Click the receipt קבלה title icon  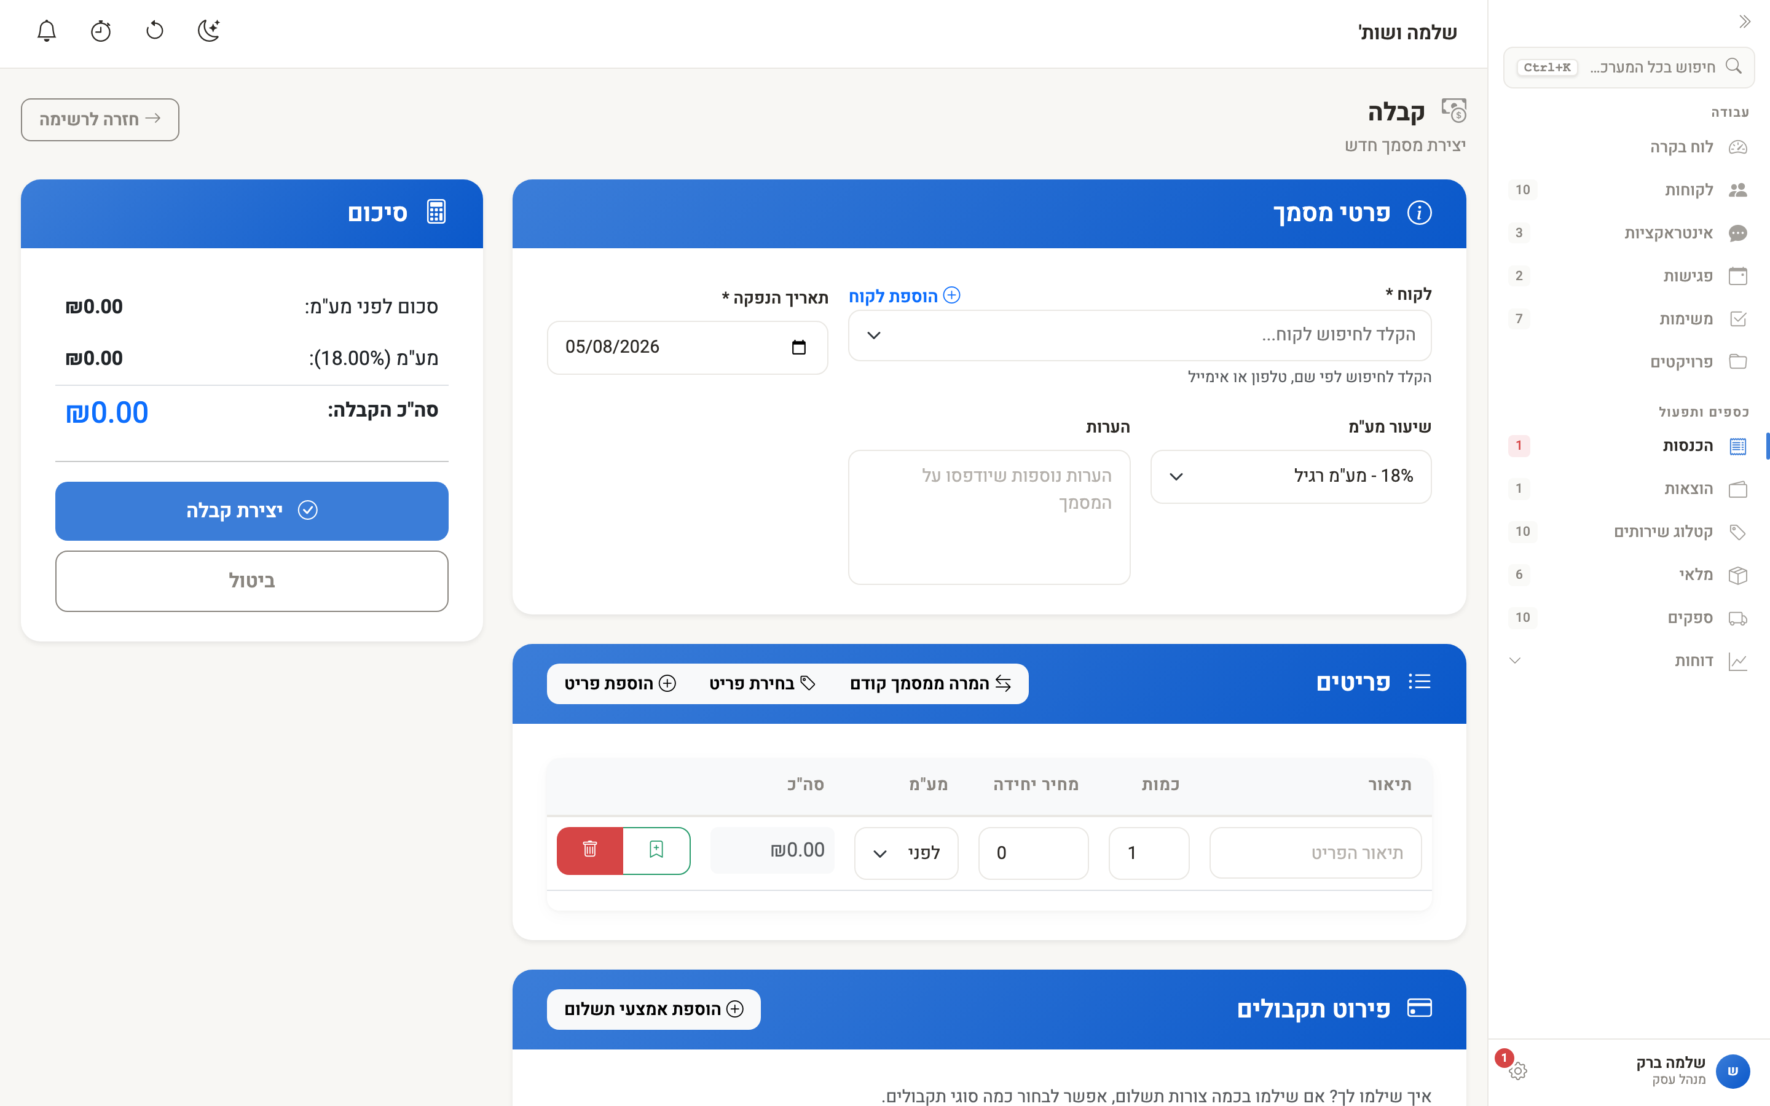click(x=1453, y=111)
